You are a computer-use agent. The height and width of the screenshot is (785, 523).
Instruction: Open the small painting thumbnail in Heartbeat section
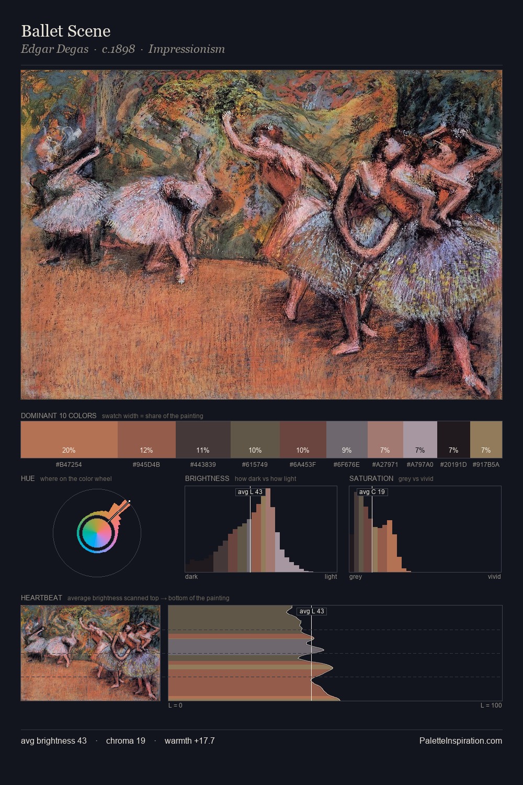pos(90,653)
